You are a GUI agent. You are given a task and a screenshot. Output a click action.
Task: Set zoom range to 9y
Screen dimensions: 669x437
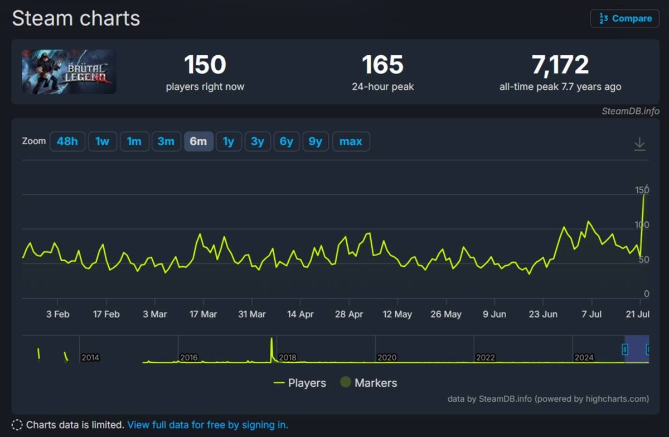coord(316,141)
